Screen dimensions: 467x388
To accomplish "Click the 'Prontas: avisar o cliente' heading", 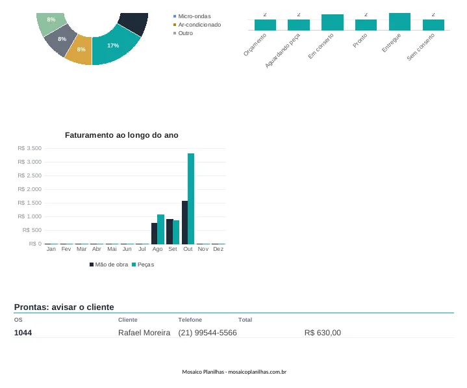I will (64, 307).
